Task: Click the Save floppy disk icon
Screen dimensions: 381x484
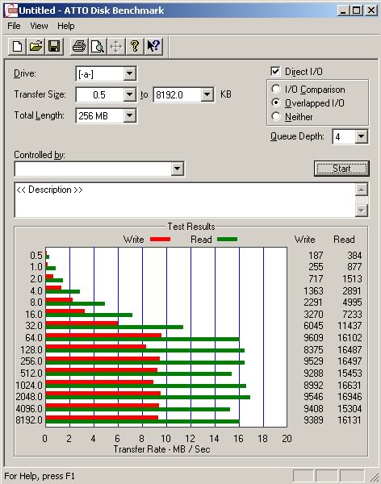Action: (54, 47)
